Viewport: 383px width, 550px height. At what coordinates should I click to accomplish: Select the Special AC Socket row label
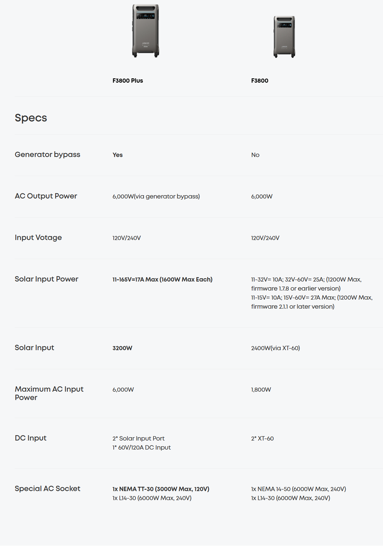click(47, 489)
